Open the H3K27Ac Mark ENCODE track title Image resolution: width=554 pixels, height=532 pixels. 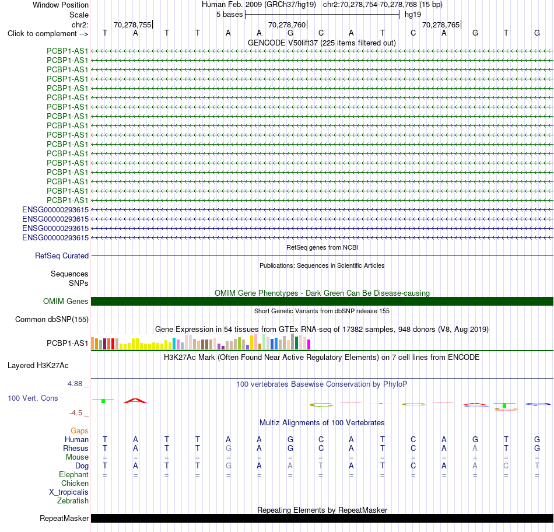click(x=322, y=357)
